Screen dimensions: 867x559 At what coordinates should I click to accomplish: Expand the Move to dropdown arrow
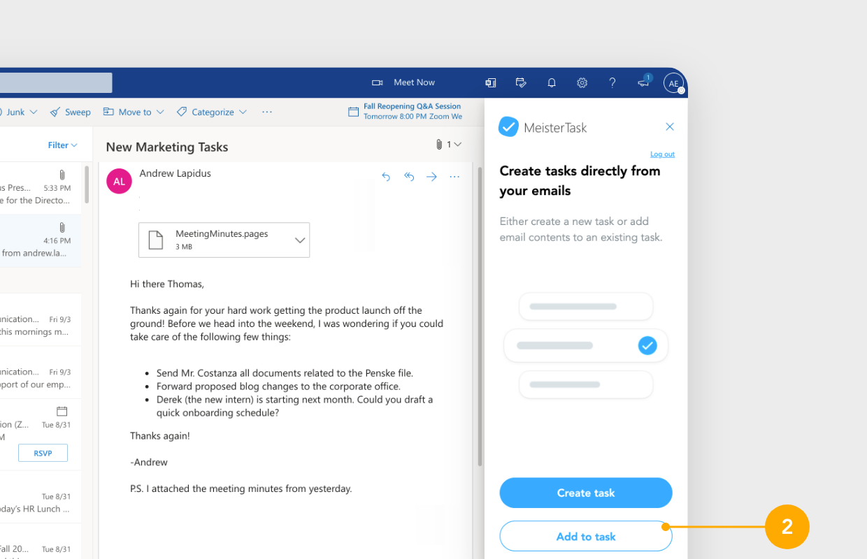(x=160, y=112)
